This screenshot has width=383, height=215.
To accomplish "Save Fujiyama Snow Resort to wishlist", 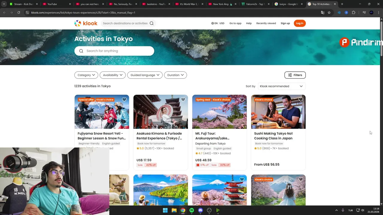I will pyautogui.click(x=124, y=99).
